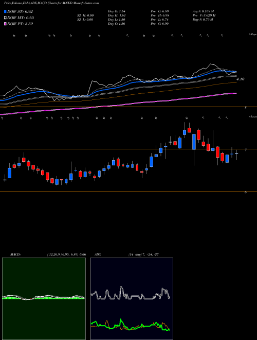This screenshot has height=340, width=257.
Task: Click the '<Lows' marker label
Action: (x=252, y=117)
